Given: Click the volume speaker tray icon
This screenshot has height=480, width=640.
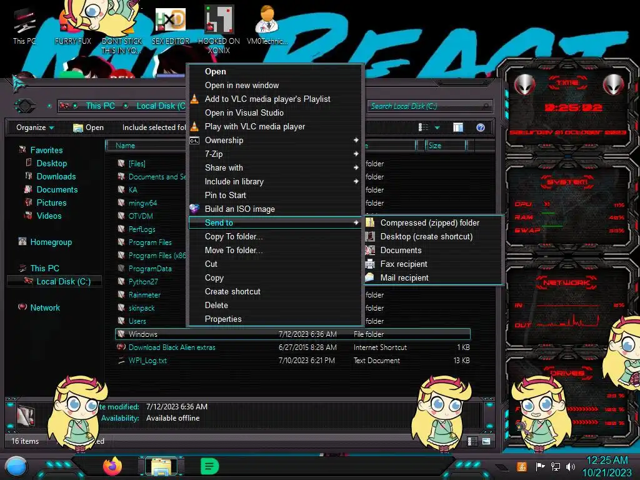Looking at the screenshot, I should pos(570,466).
